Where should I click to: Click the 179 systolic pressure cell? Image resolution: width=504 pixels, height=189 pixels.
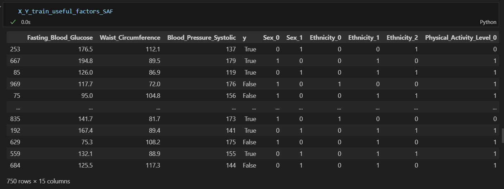click(231, 61)
